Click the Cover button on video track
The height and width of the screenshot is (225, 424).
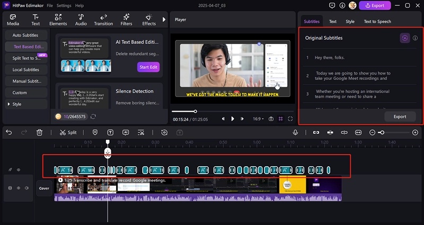click(44, 188)
